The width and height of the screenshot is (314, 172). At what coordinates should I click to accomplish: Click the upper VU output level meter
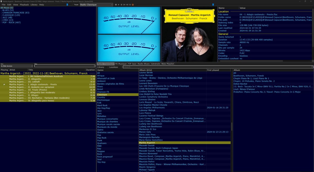129,20
